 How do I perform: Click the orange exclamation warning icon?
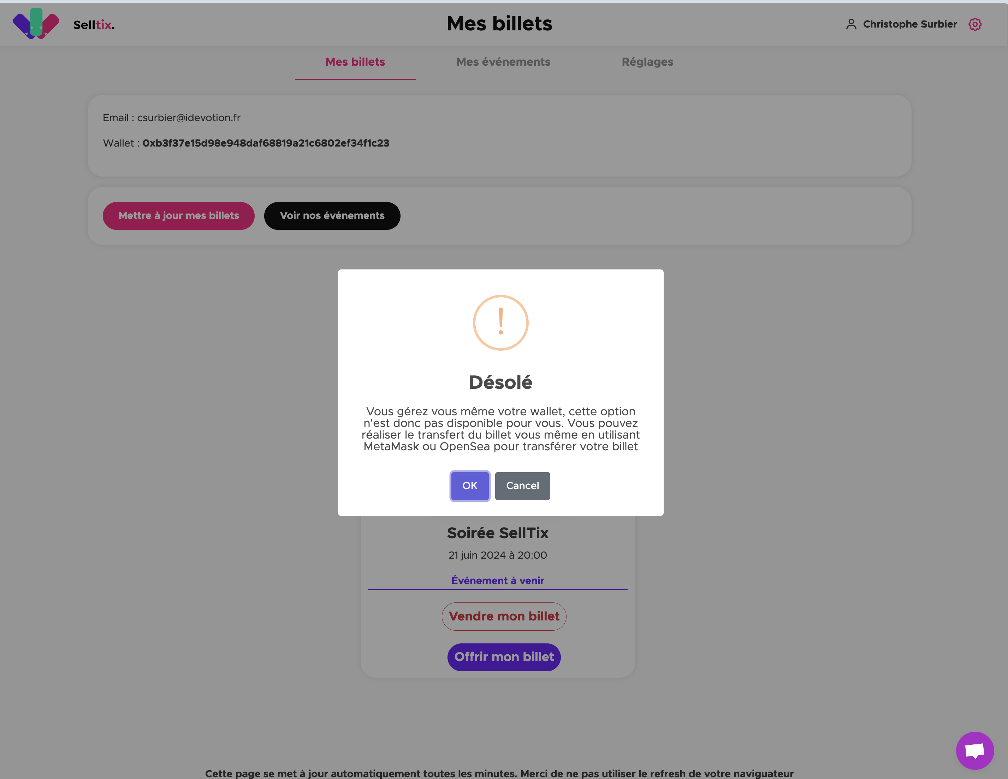500,323
